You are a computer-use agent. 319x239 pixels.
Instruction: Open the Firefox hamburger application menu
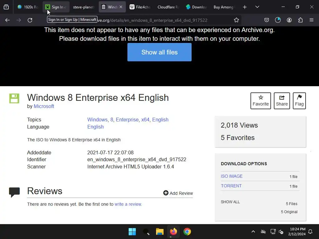point(312,20)
